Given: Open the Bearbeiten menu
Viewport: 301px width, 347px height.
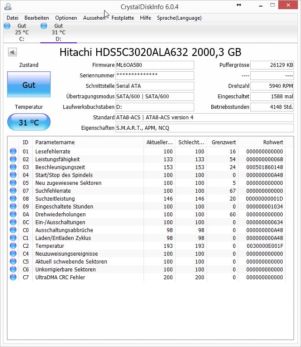Looking at the screenshot, I should pos(37,18).
